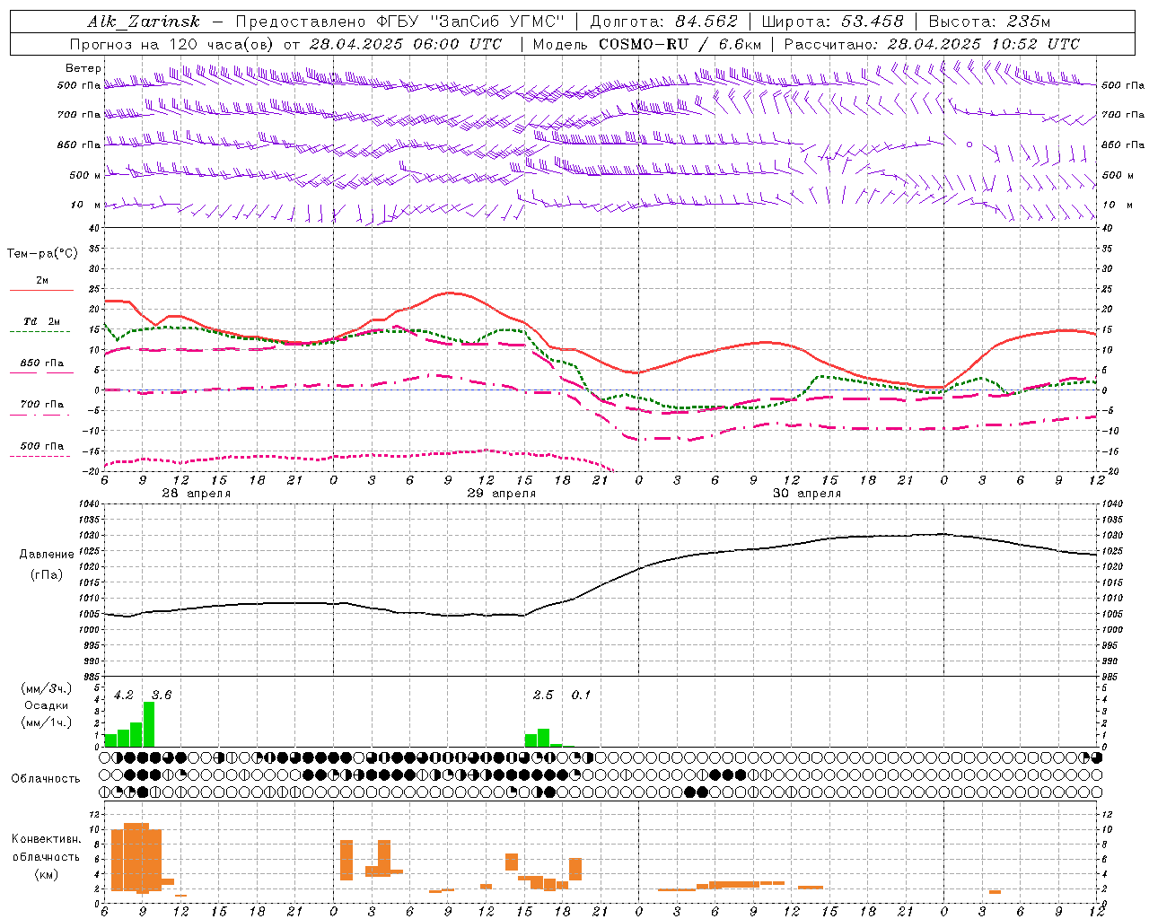This screenshot has height=919, width=1149.
Task: Click the "Прогноз на 120 часа(ов)" forecast text
Action: (172, 44)
